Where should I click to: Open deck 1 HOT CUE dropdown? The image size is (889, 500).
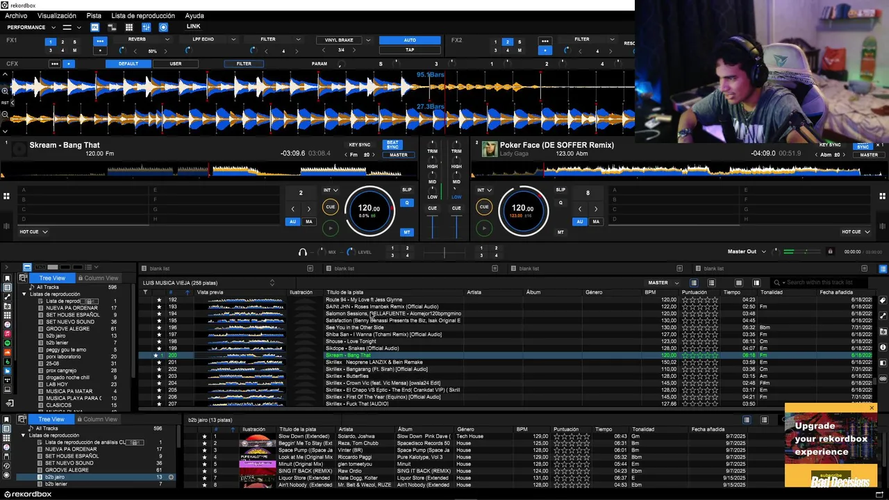pyautogui.click(x=33, y=232)
